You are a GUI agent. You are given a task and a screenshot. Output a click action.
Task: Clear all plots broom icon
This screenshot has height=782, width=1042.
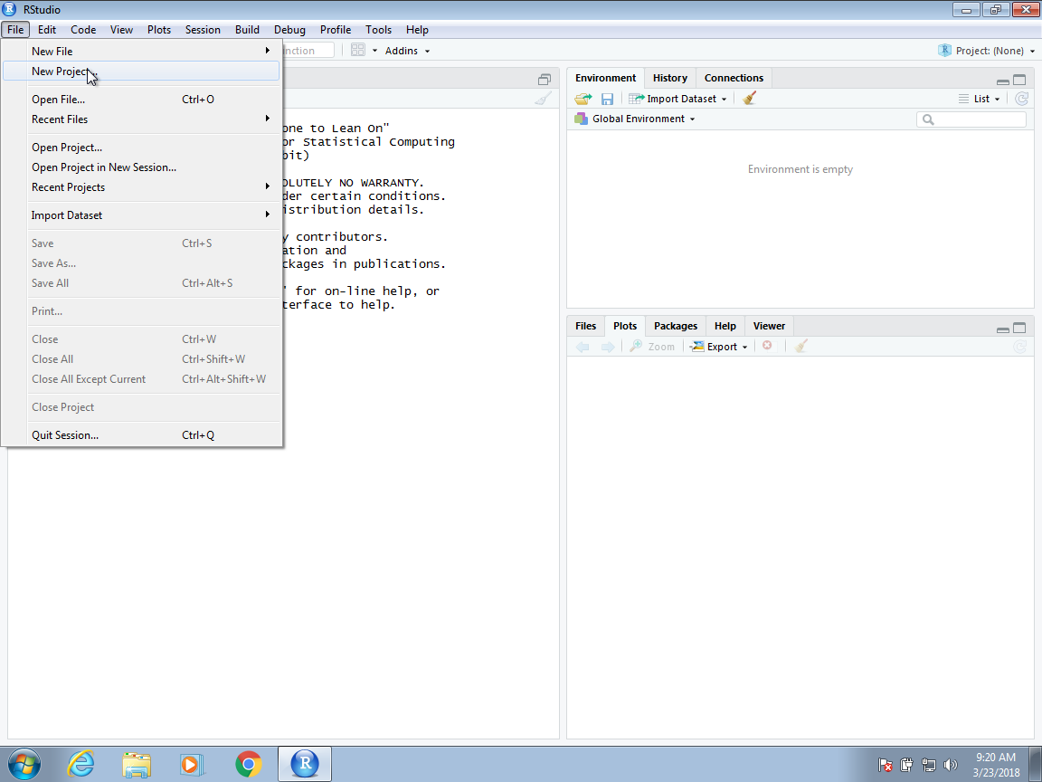[800, 346]
